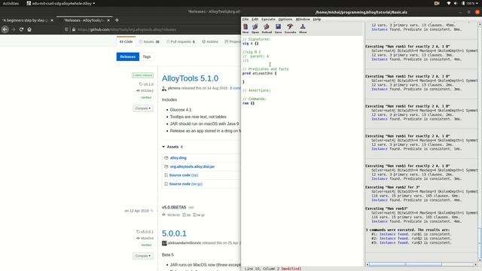
Task: Click the Latest release badge
Action: click(142, 75)
